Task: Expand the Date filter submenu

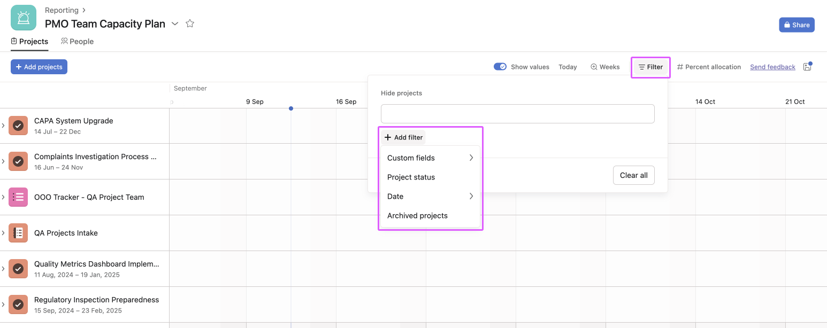Action: tap(471, 196)
